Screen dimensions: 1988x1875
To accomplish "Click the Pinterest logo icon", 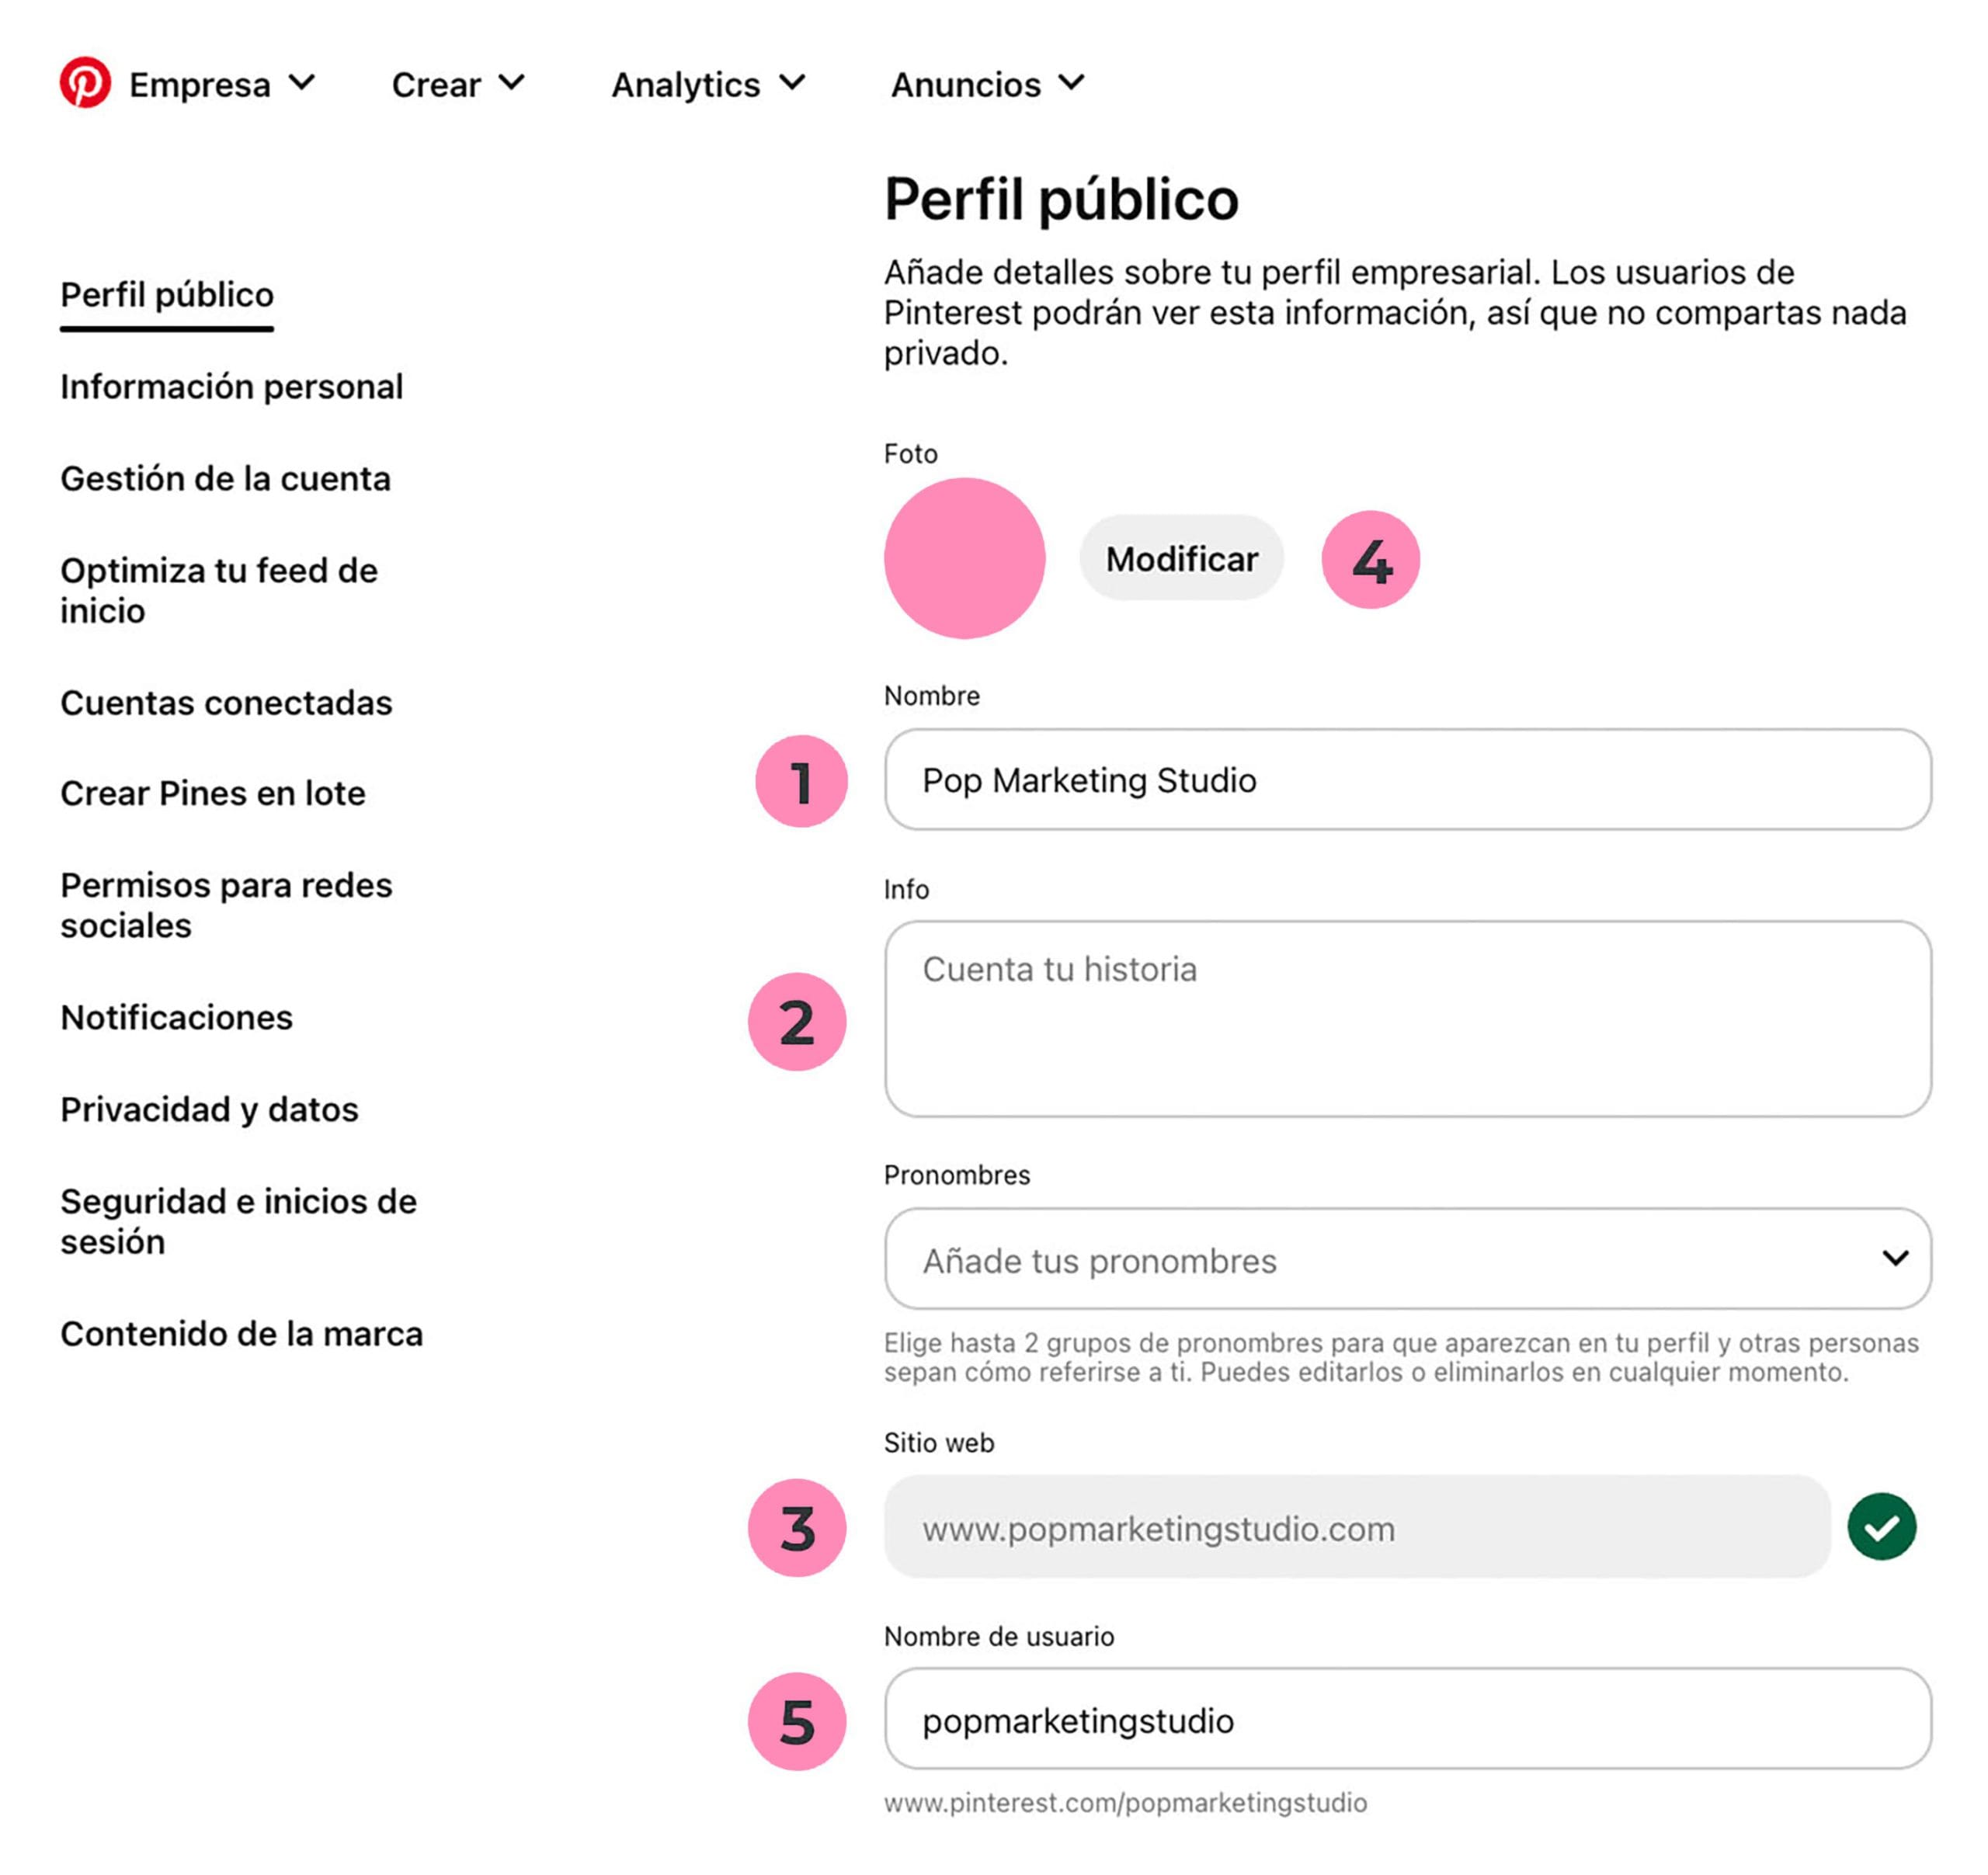I will (x=85, y=83).
